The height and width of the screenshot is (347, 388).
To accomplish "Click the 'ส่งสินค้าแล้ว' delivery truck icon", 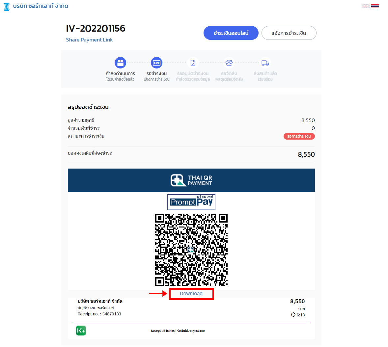I will point(265,63).
